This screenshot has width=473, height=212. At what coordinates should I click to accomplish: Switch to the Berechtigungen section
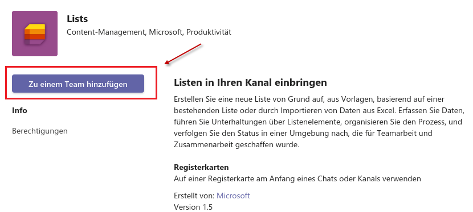(x=40, y=131)
